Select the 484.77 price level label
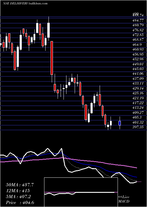The width and height of the screenshot is (147, 207). point(138,20)
